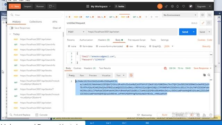222x125 pixels.
Task: Add a new request tab with plus
Action: point(152,17)
